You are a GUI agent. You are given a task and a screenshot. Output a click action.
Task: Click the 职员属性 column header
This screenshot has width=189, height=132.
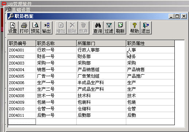150,44
